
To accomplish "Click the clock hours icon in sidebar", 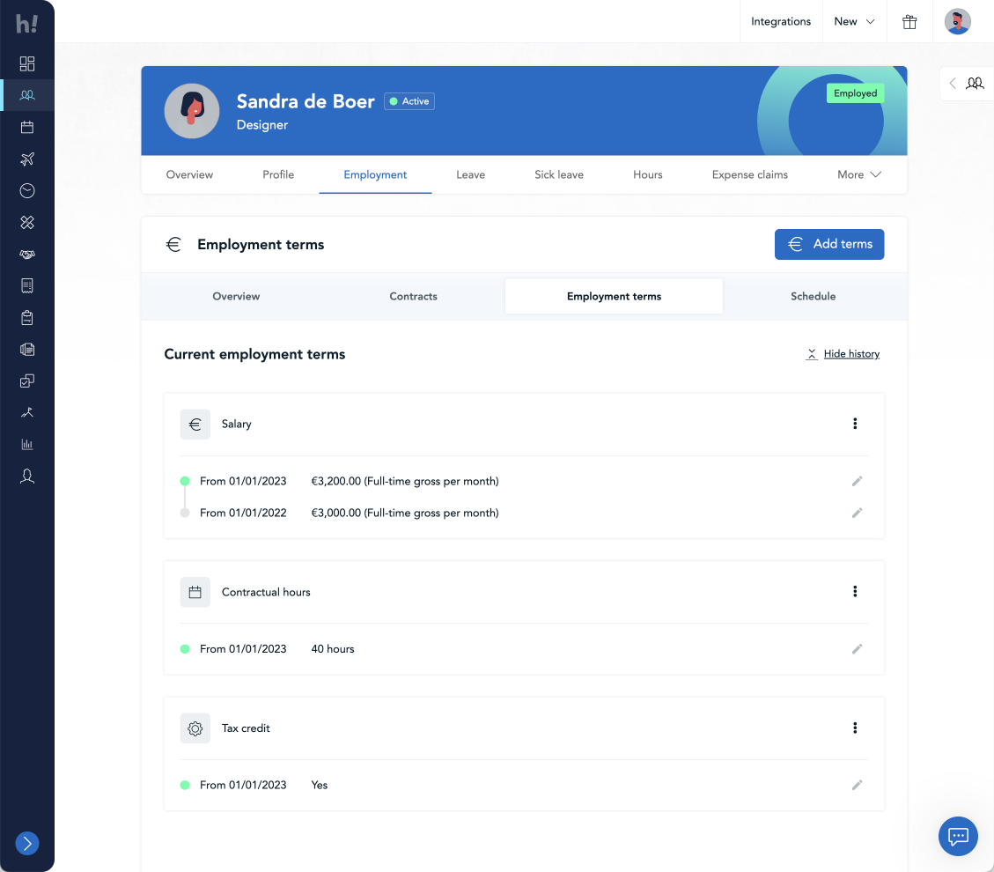I will click(27, 191).
